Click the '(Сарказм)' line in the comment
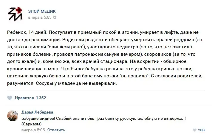Screen dimensions: 212x134 (x=32, y=124)
